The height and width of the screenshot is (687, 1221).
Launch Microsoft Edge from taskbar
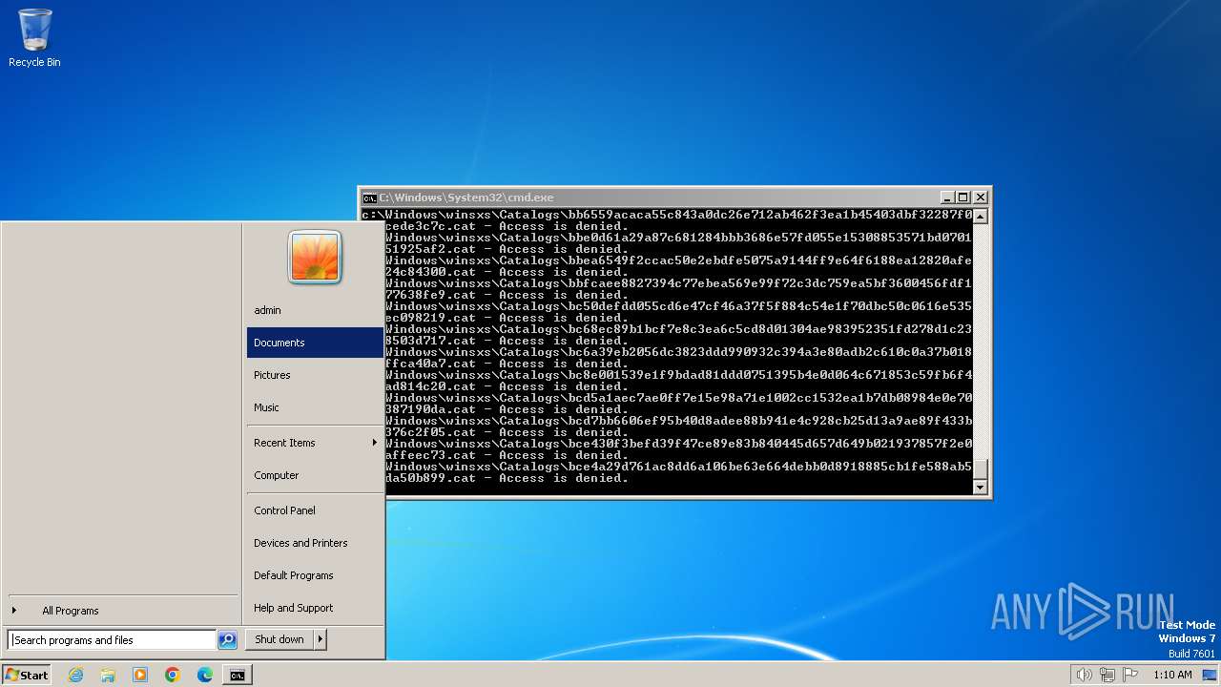click(205, 675)
